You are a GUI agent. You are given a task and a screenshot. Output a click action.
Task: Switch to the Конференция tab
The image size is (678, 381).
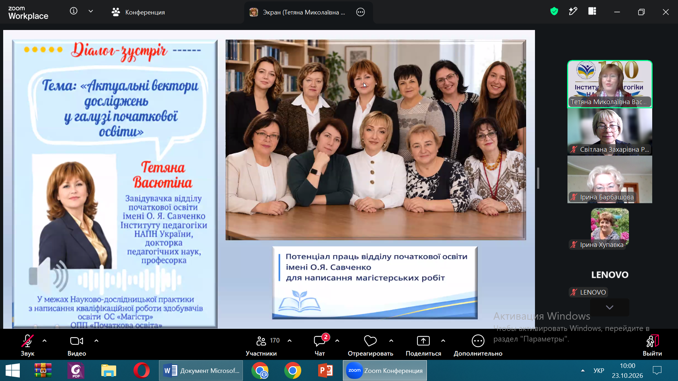(138, 12)
